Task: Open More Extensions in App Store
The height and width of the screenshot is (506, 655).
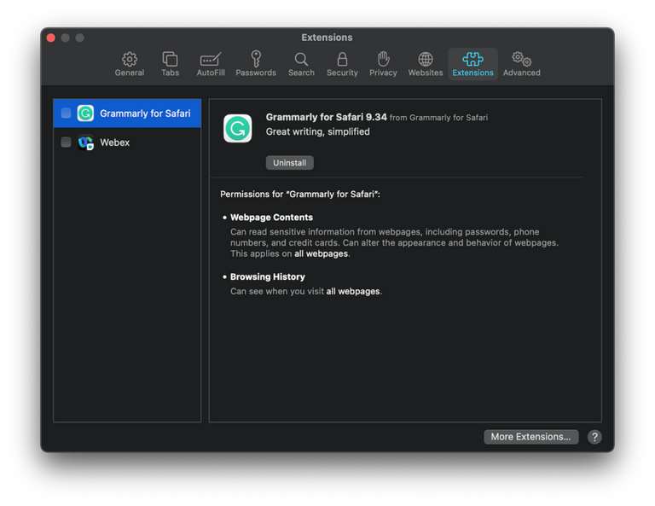Action: pyautogui.click(x=531, y=437)
